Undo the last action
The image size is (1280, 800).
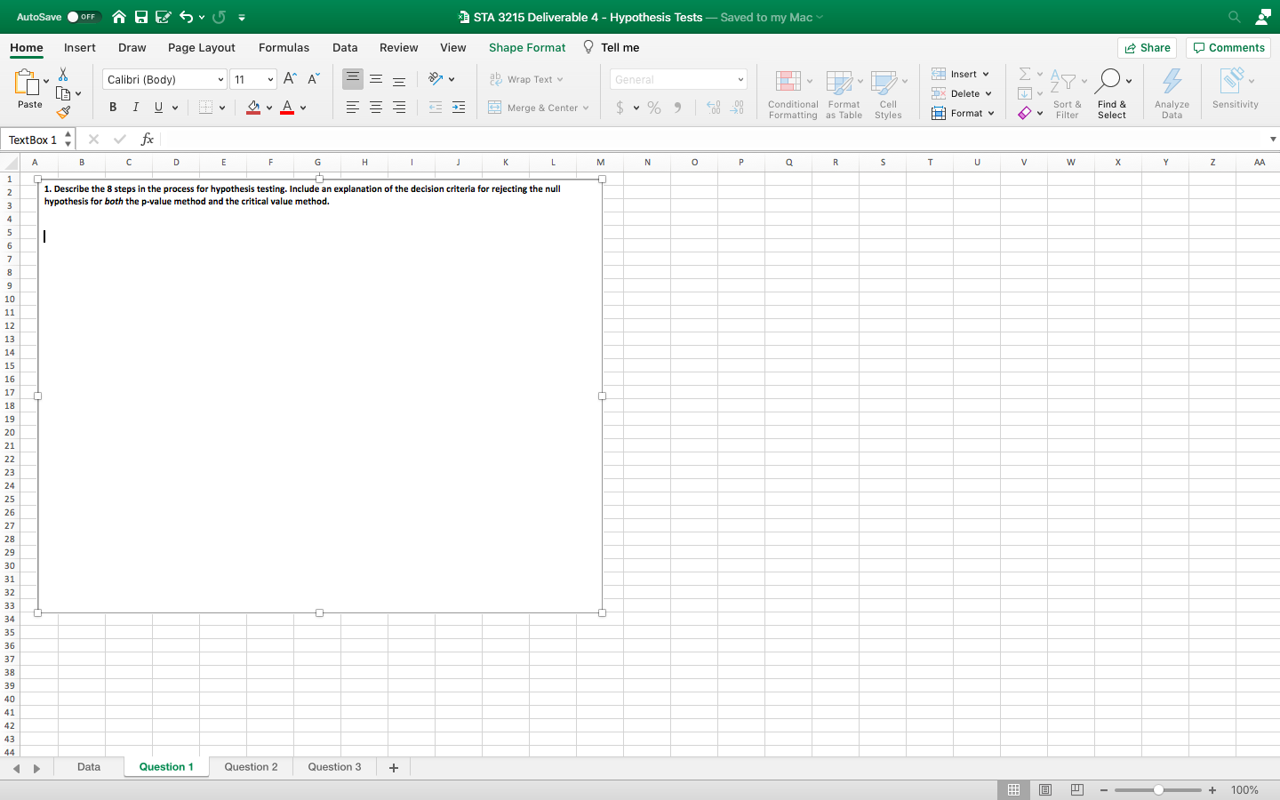pos(186,17)
